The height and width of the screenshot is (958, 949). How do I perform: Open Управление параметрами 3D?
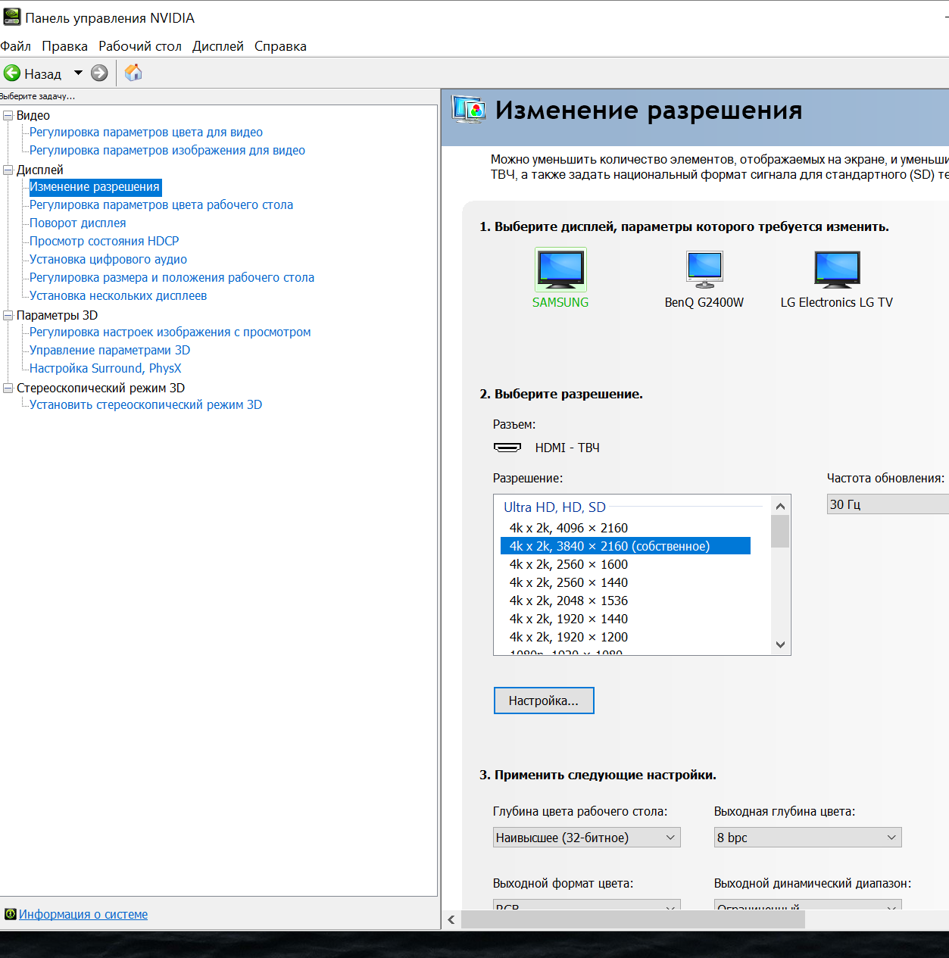(110, 350)
